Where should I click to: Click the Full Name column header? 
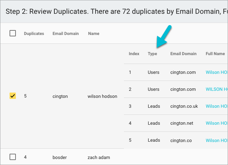coord(215,54)
